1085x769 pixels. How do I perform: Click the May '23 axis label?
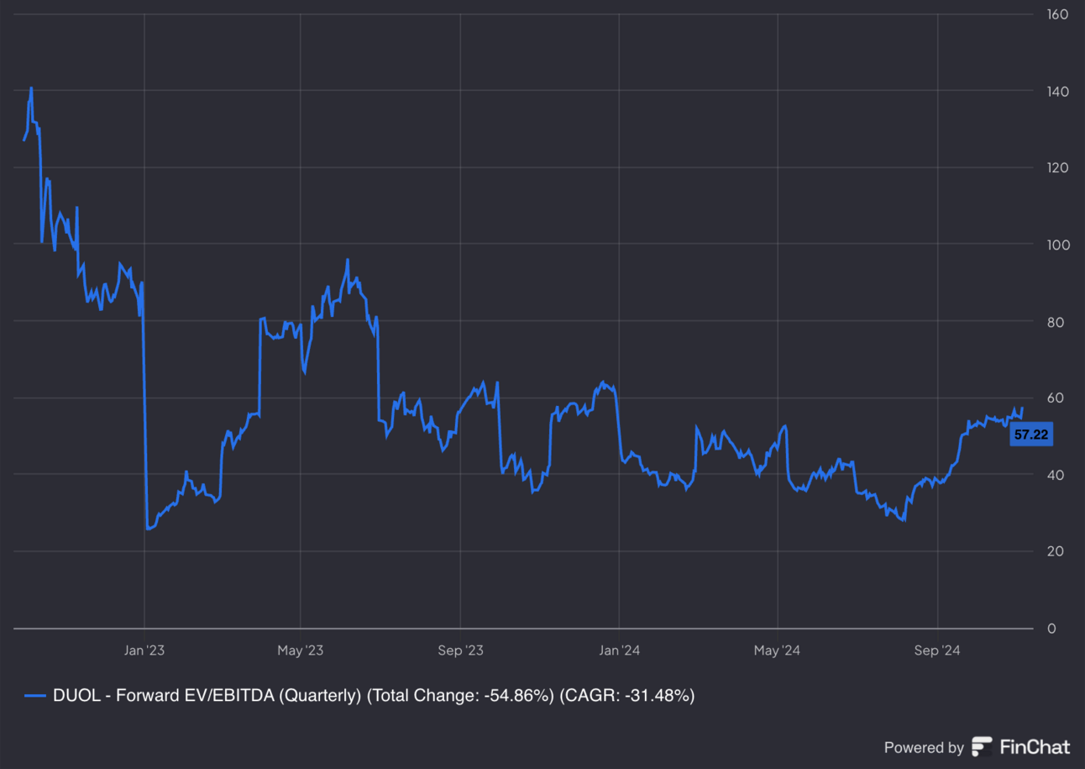(301, 650)
